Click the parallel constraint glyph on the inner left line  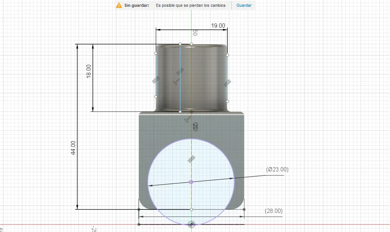click(x=180, y=70)
